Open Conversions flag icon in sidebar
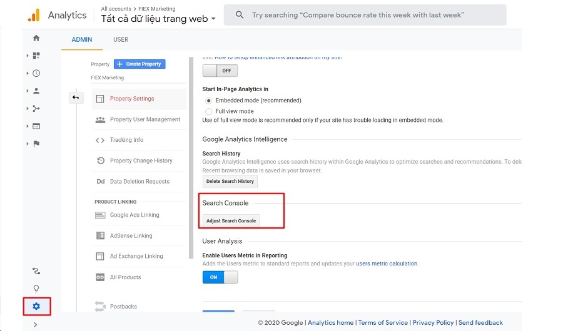The width and height of the screenshot is (563, 331). click(x=36, y=144)
